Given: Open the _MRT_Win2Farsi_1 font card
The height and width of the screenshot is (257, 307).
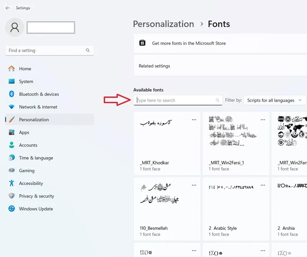Looking at the screenshot, I should [236, 143].
